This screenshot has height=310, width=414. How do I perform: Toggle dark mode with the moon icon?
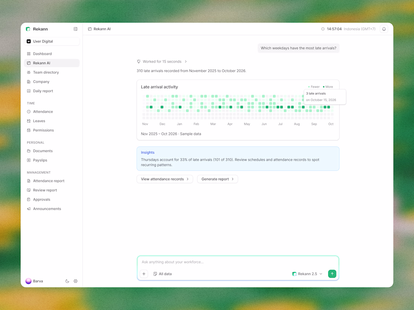pos(67,281)
